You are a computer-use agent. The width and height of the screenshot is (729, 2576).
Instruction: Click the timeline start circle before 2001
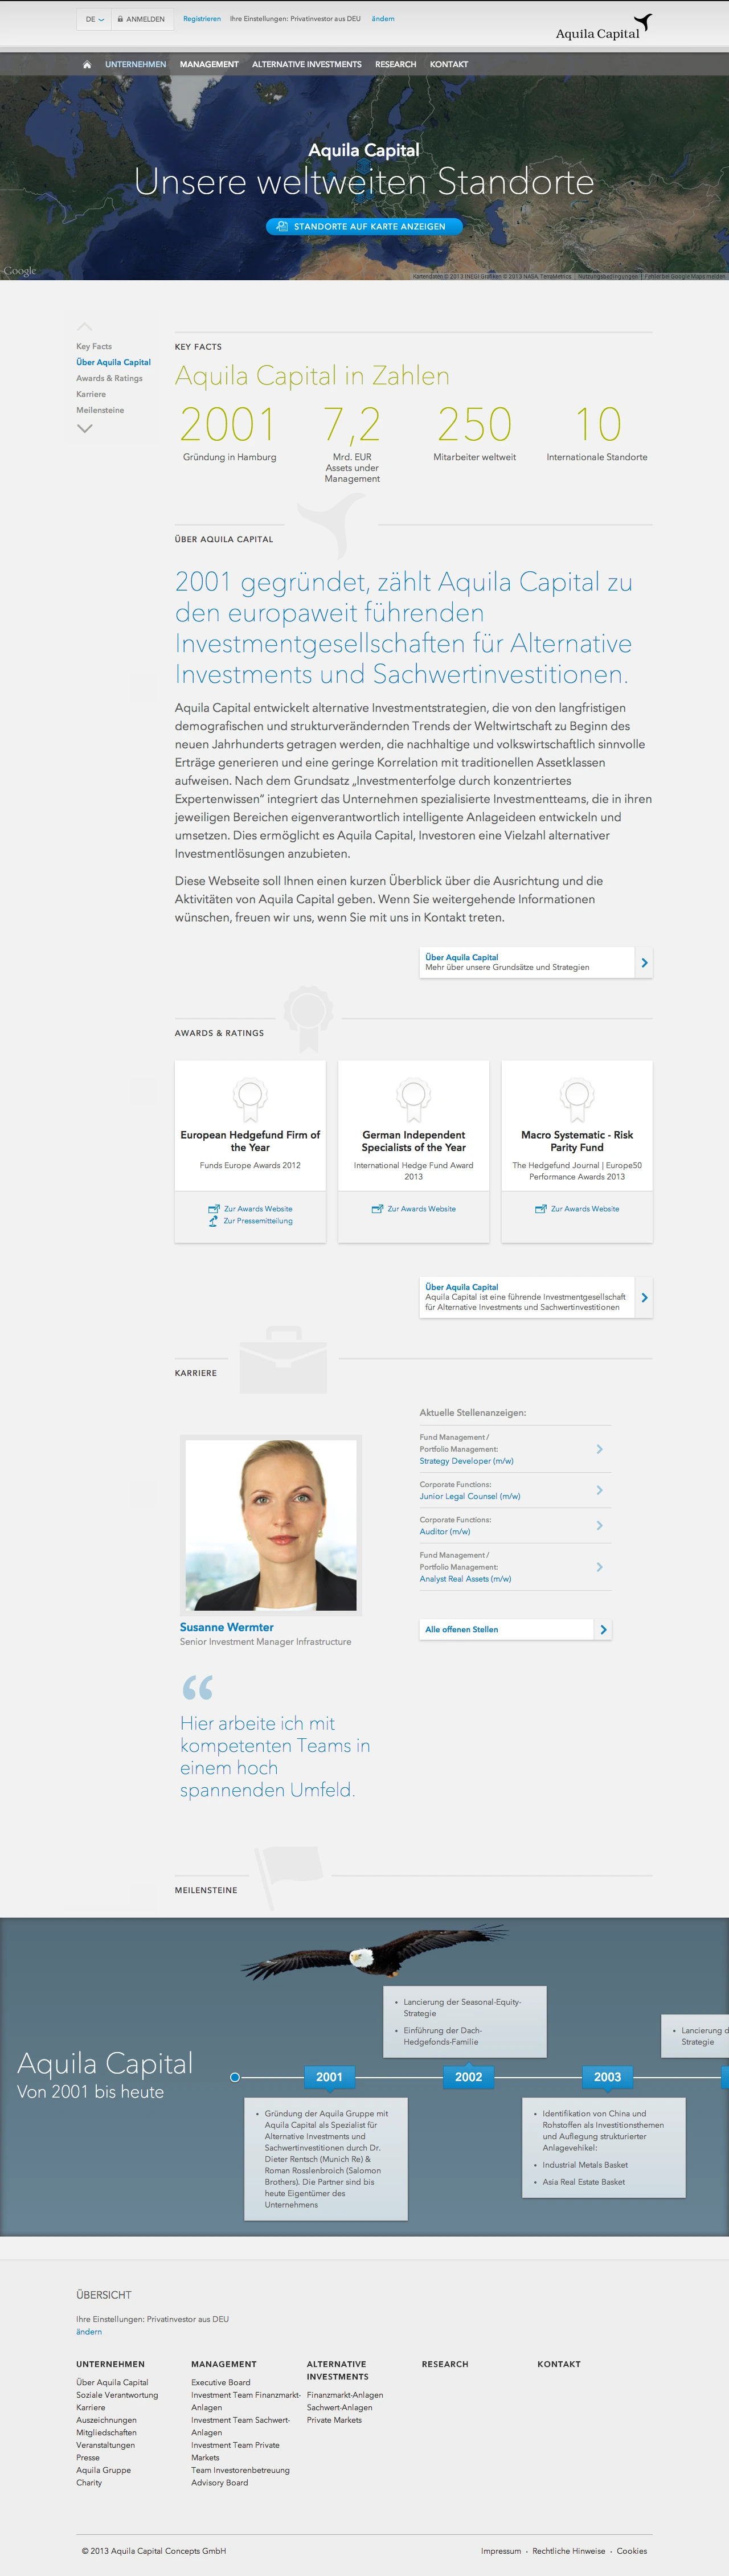235,2077
